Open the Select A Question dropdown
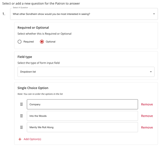Image resolution: width=161 pixels, height=146 pixels. click(84, 14)
